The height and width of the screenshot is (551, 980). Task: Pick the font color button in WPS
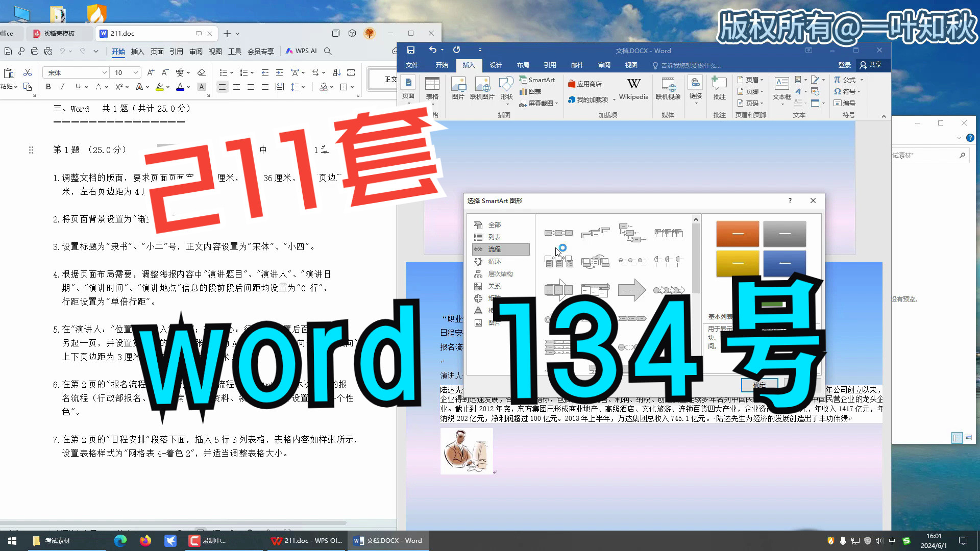[180, 87]
